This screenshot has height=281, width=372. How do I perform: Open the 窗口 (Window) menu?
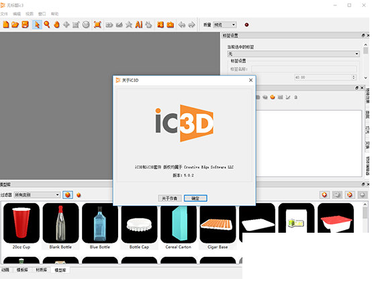(42, 13)
